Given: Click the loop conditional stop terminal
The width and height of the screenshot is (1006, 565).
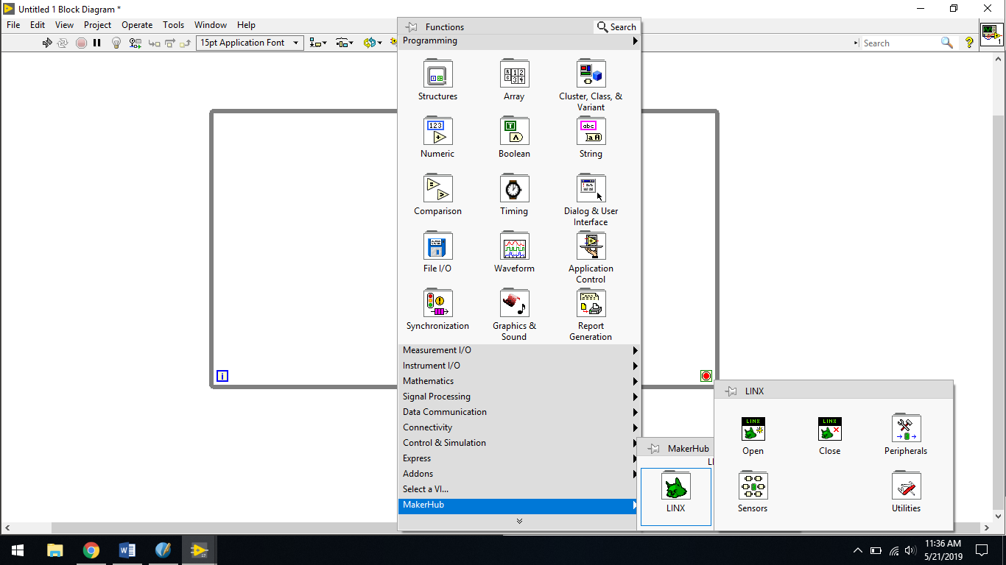Looking at the screenshot, I should pyautogui.click(x=706, y=376).
